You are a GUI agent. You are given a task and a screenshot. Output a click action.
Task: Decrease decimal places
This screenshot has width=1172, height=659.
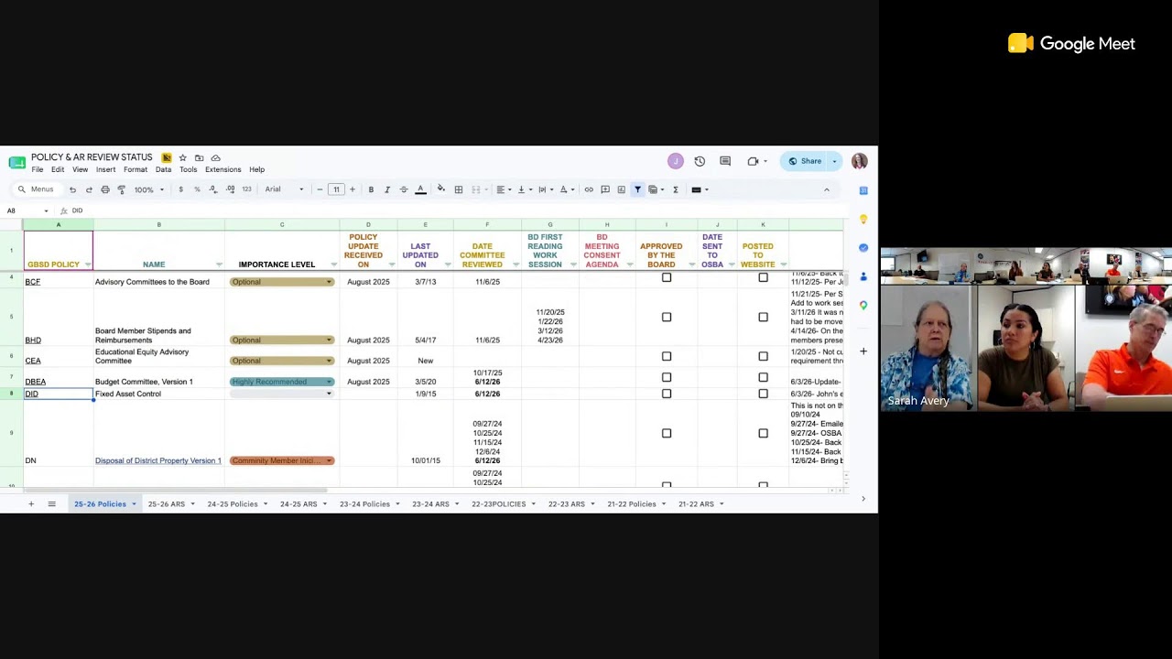213,189
